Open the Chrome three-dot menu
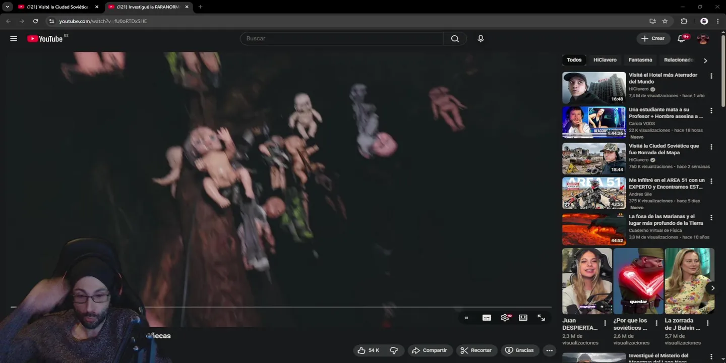Screen dimensions: 726x363 tap(718, 21)
